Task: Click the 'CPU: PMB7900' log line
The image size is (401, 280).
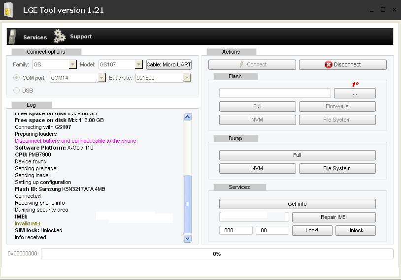Action: pos(33,155)
